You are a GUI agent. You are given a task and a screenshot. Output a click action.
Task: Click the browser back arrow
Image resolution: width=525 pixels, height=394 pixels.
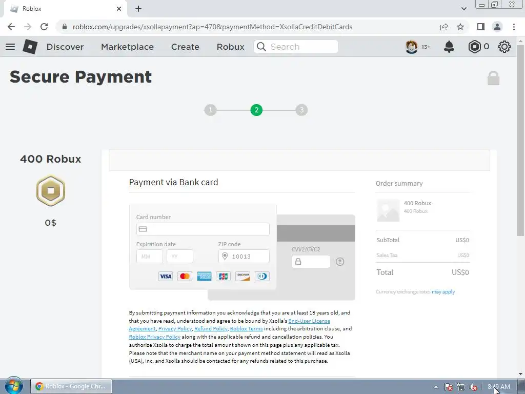11,27
